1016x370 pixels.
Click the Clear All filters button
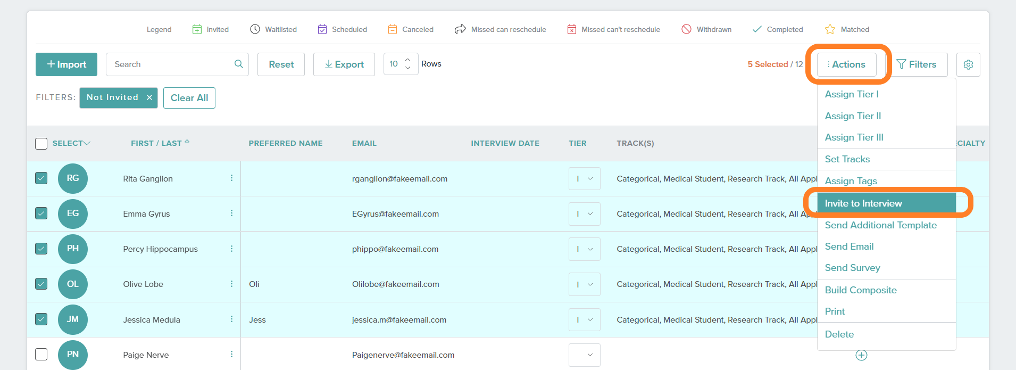189,98
